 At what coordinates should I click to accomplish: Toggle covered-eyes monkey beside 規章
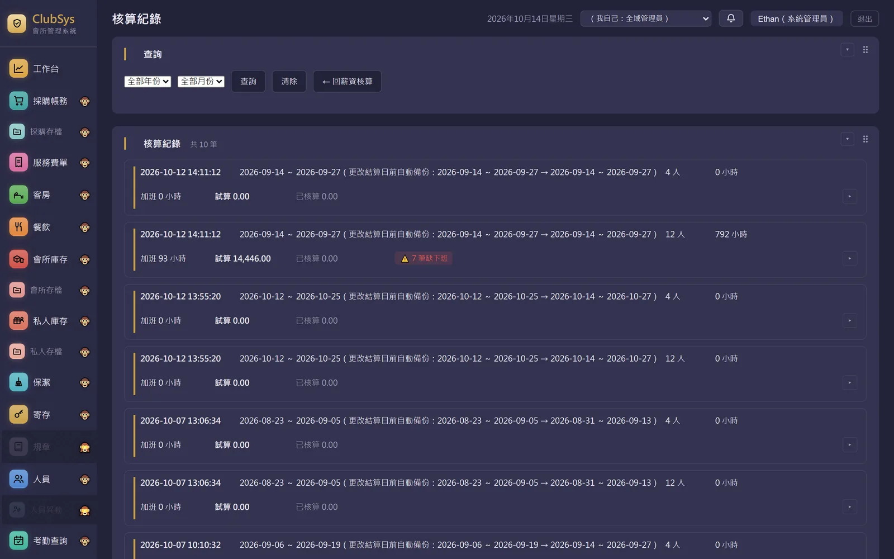[85, 447]
